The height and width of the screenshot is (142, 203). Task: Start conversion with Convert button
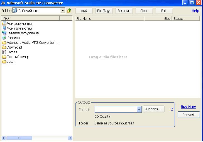point(189,115)
